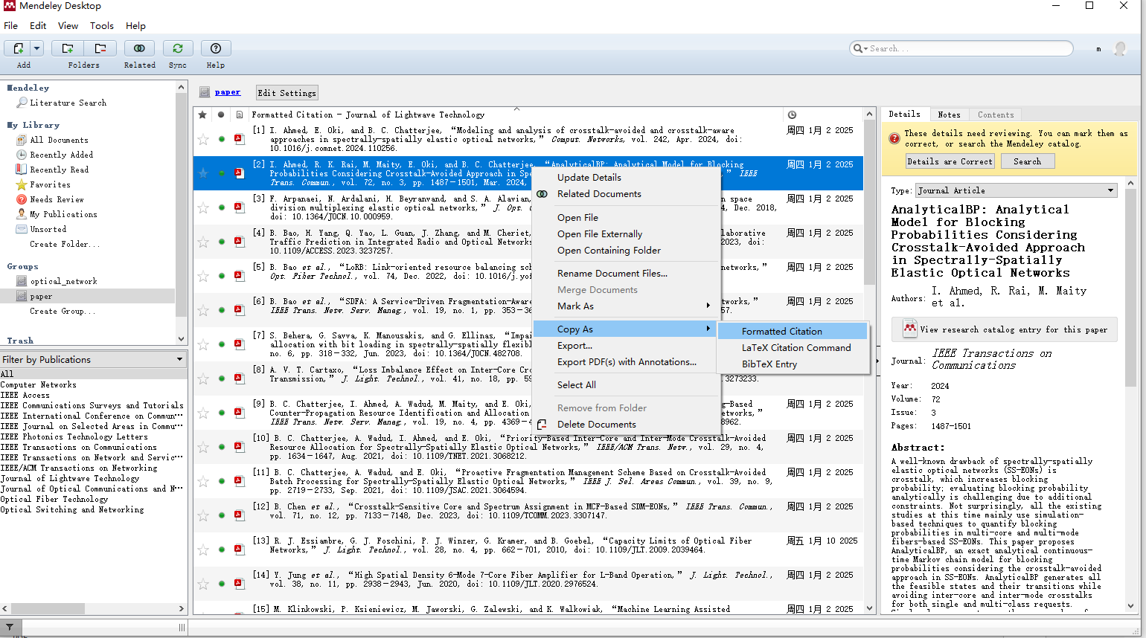The width and height of the screenshot is (1146, 638).
Task: Open the Filter by Publications dropdown
Action: click(93, 359)
